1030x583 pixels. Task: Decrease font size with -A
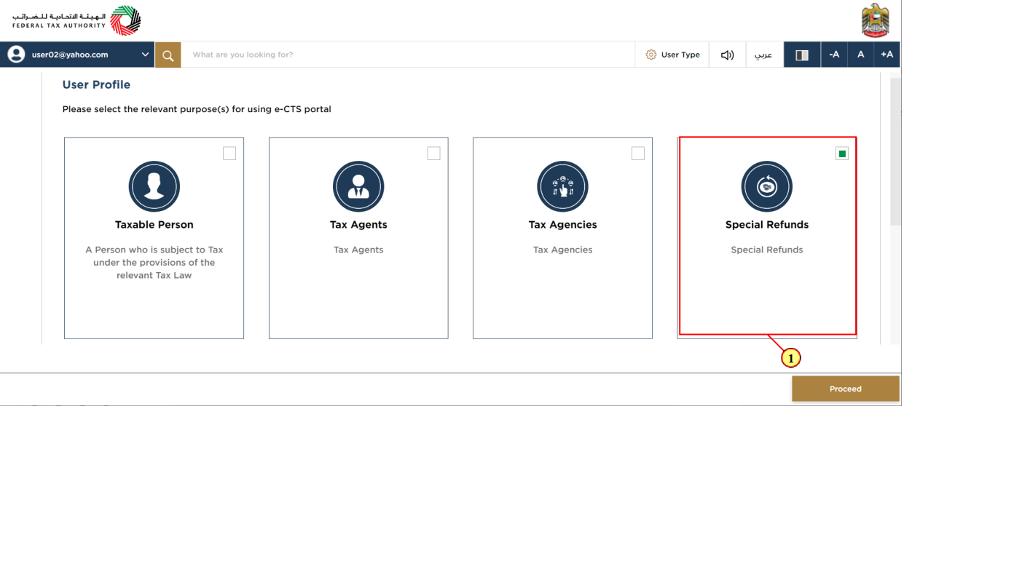point(834,55)
